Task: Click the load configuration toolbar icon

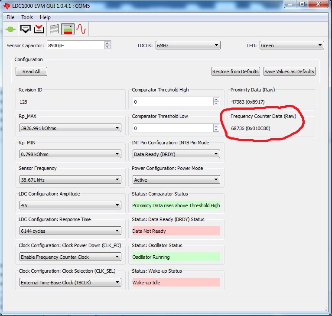Action: click(x=26, y=29)
